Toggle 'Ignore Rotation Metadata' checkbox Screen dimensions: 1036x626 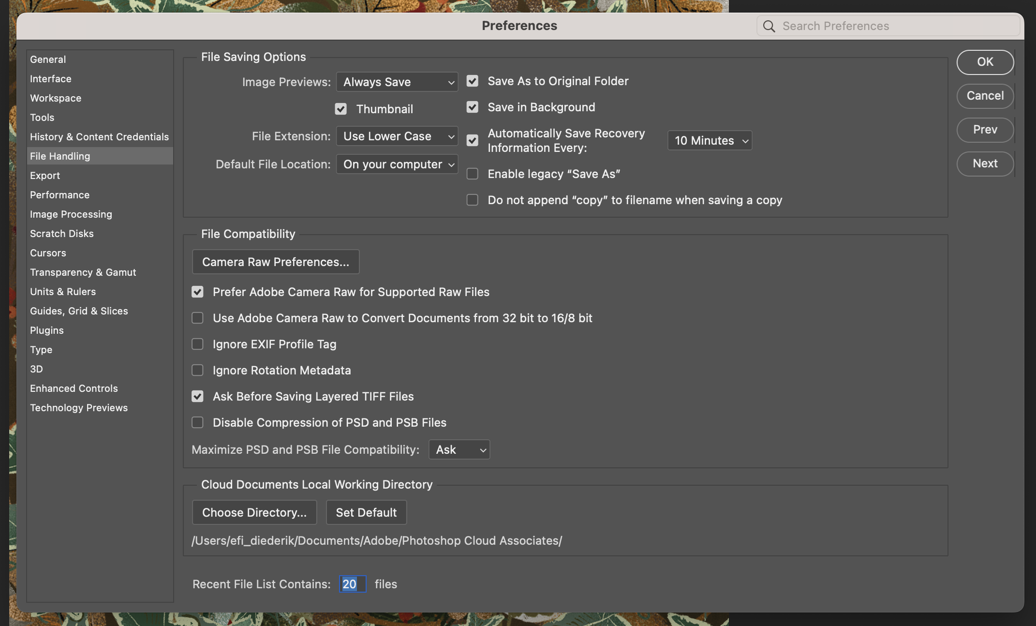click(x=197, y=370)
